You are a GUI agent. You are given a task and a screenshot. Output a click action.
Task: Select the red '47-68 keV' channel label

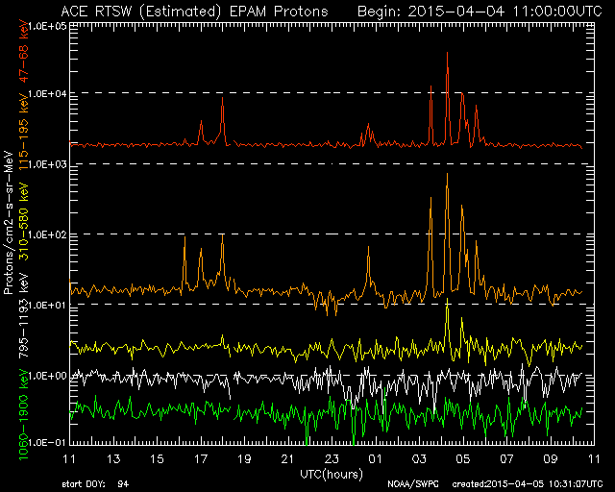(x=24, y=51)
